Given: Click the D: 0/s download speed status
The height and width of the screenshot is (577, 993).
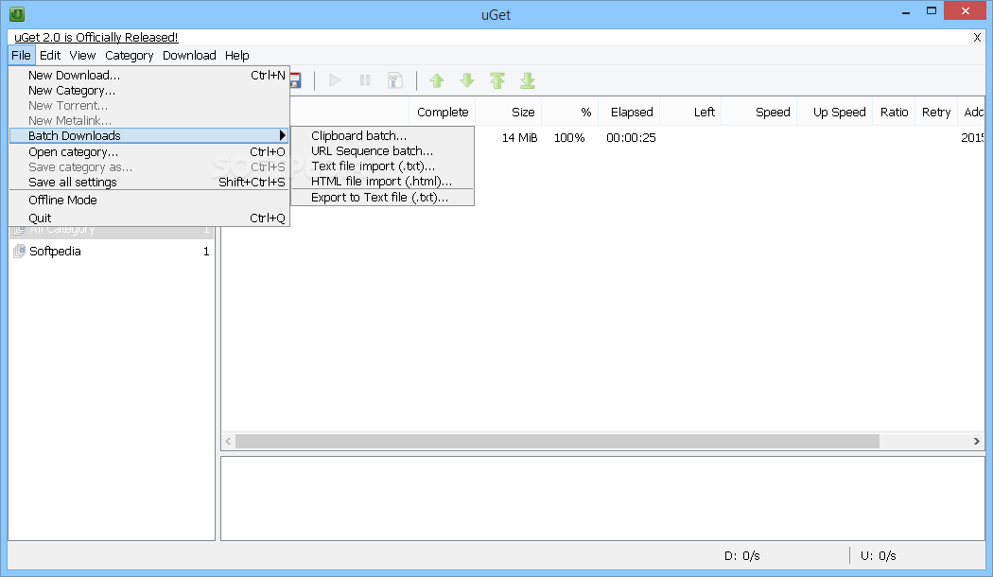Looking at the screenshot, I should point(741,555).
